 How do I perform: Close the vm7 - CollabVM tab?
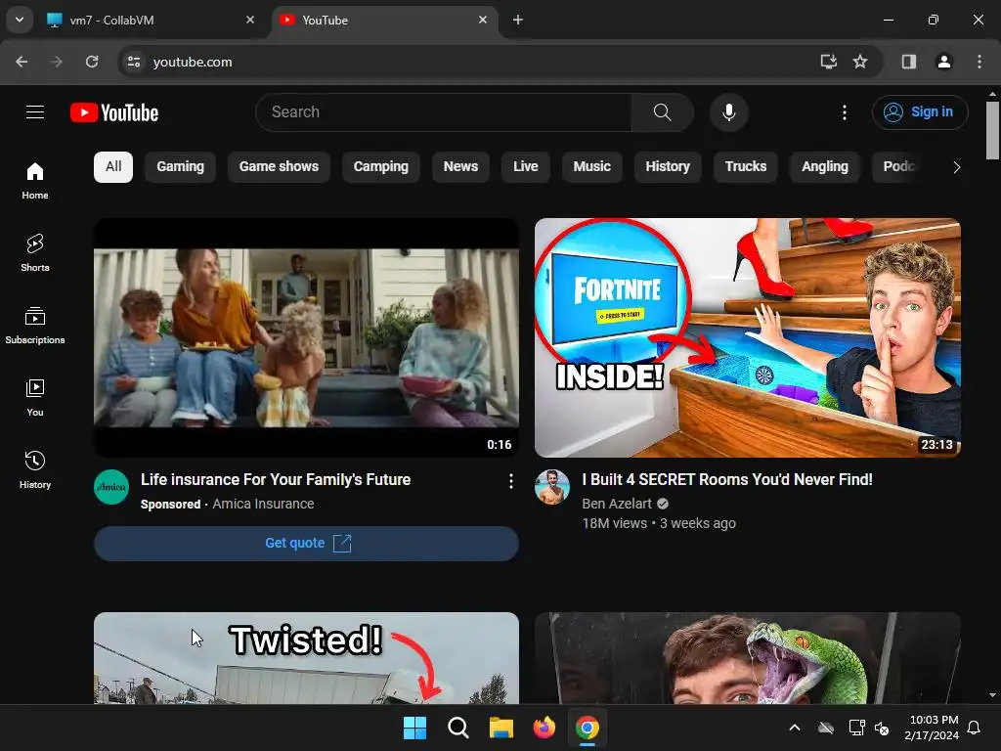point(250,20)
